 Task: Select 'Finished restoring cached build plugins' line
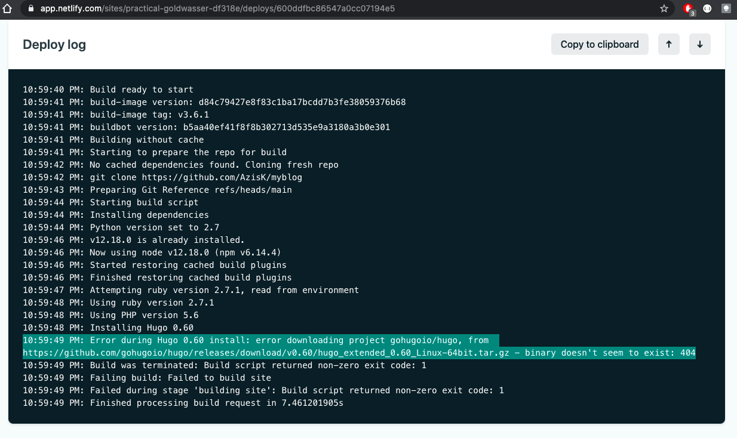(x=158, y=277)
